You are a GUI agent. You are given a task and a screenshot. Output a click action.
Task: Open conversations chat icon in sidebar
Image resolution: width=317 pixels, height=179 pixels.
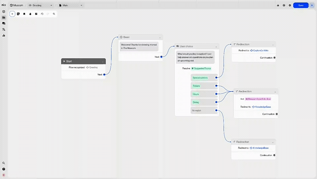click(3, 23)
